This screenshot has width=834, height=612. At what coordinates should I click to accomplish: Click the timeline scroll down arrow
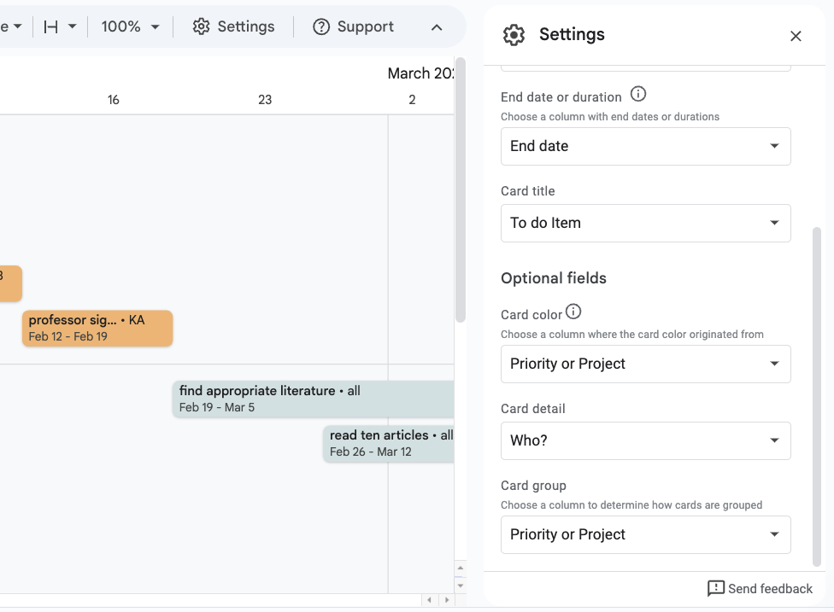pos(460,586)
